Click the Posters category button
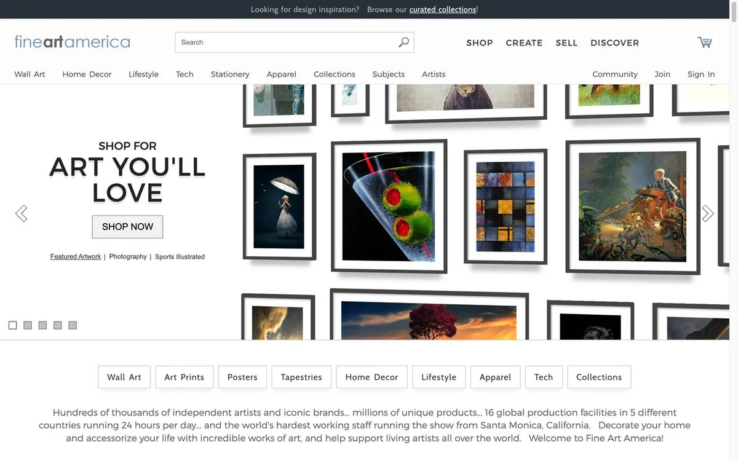Viewport: 738px width, 461px height. [242, 377]
